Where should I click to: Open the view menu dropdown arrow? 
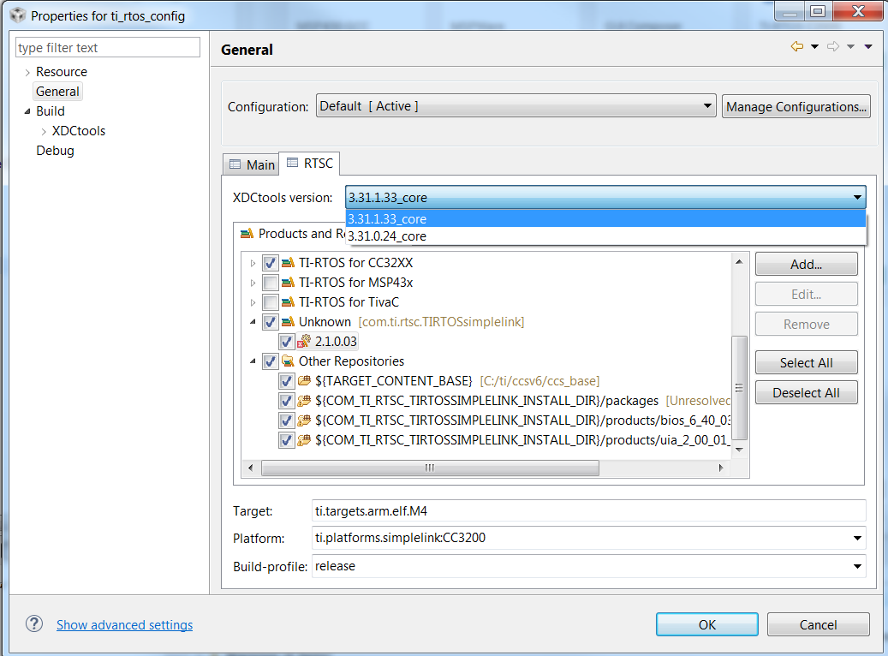[868, 47]
